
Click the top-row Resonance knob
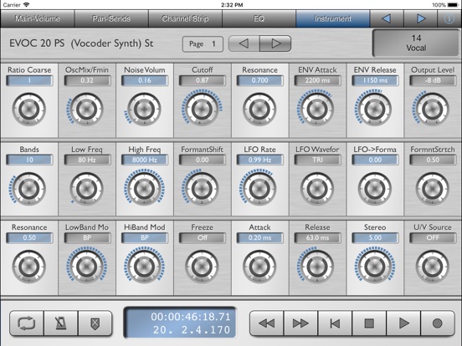[259, 109]
